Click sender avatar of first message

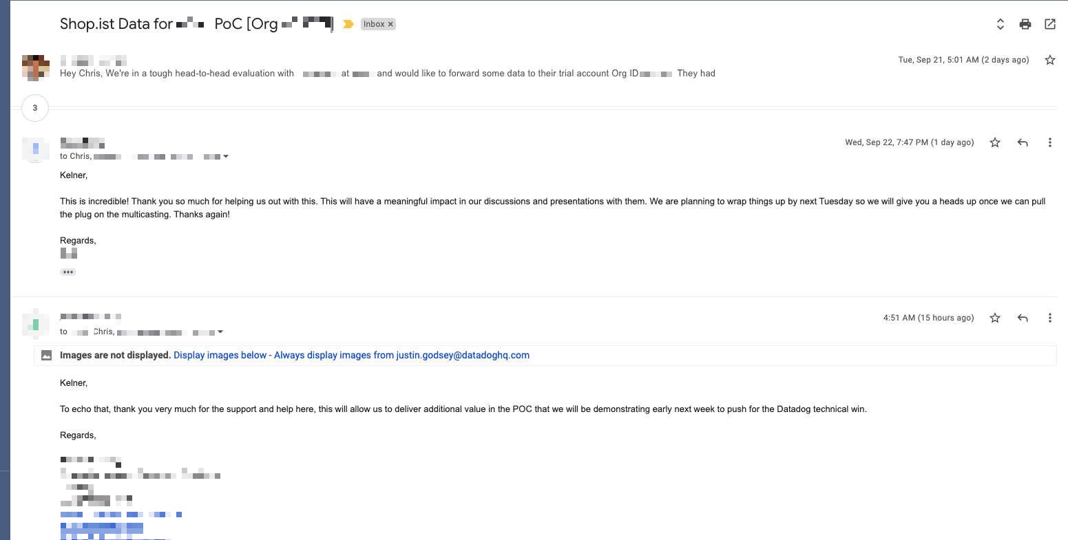[x=36, y=67]
